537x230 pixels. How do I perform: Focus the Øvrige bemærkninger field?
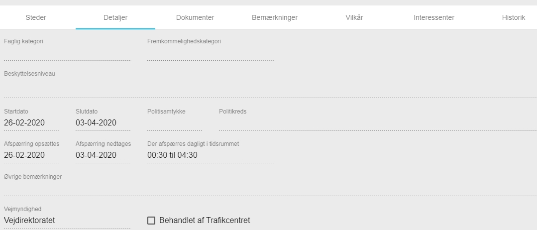269,188
